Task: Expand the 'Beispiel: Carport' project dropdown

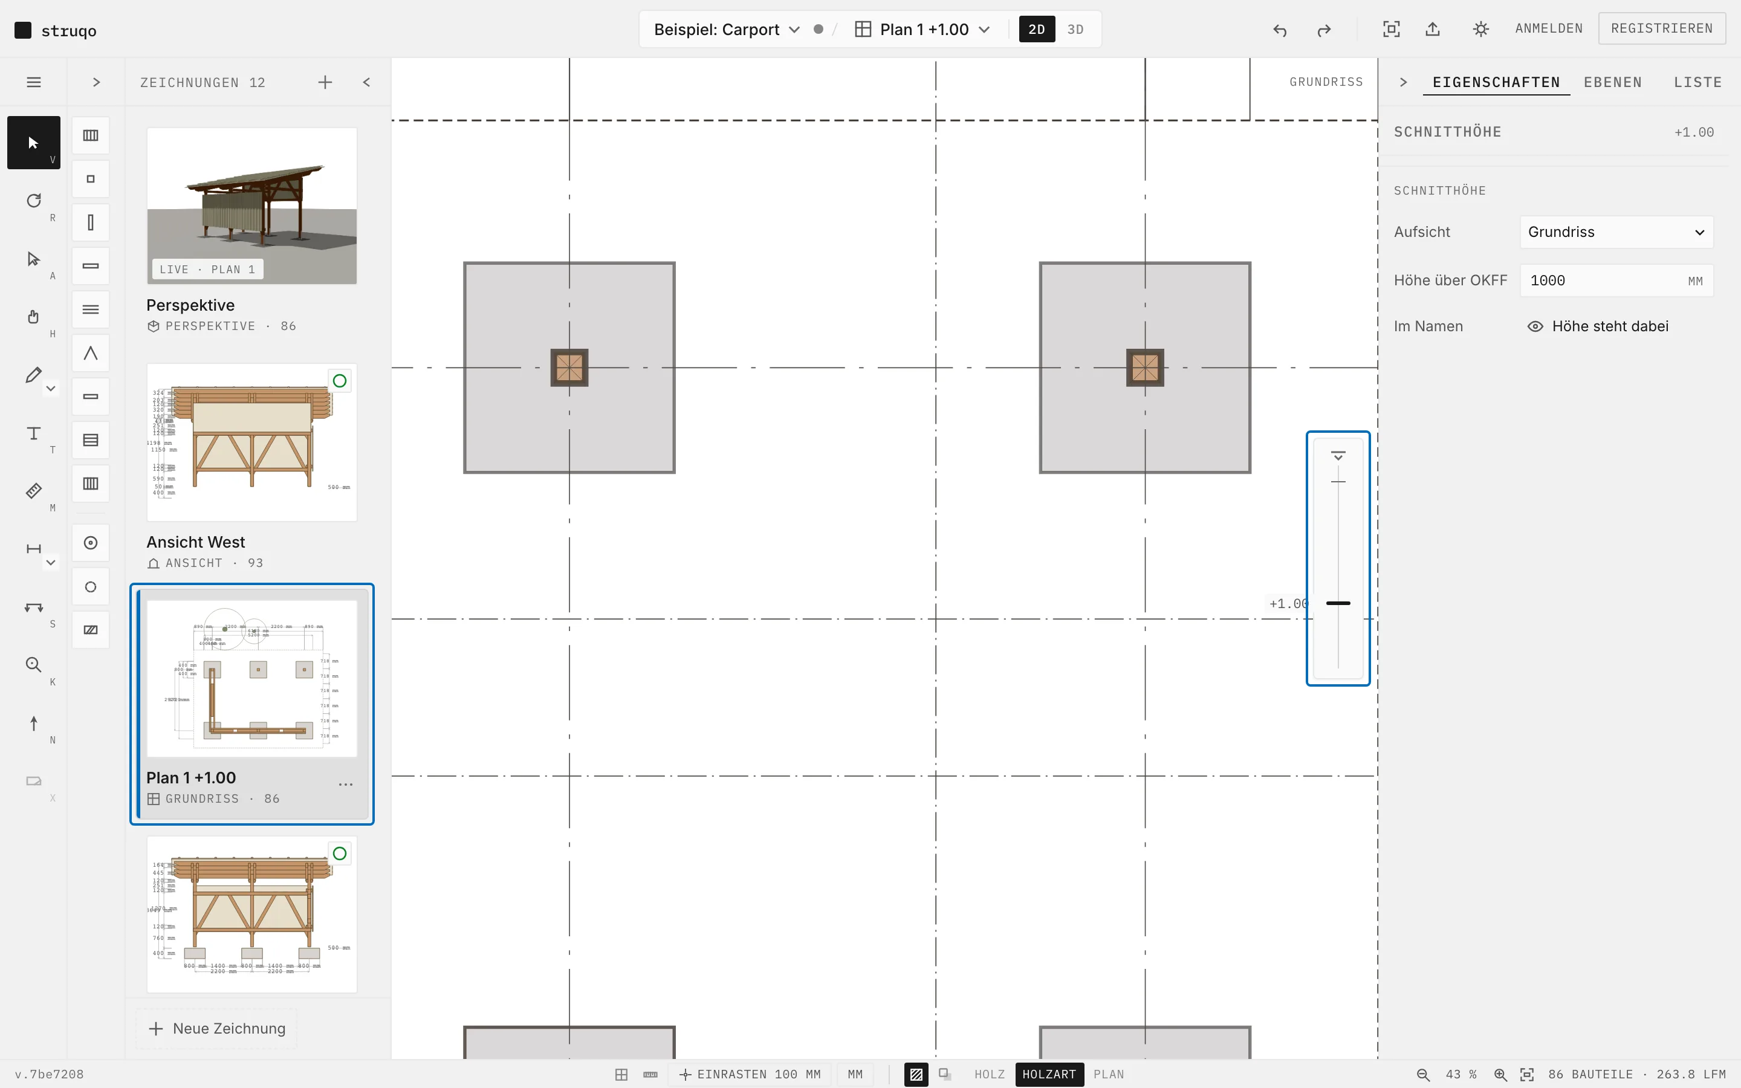Action: click(727, 30)
